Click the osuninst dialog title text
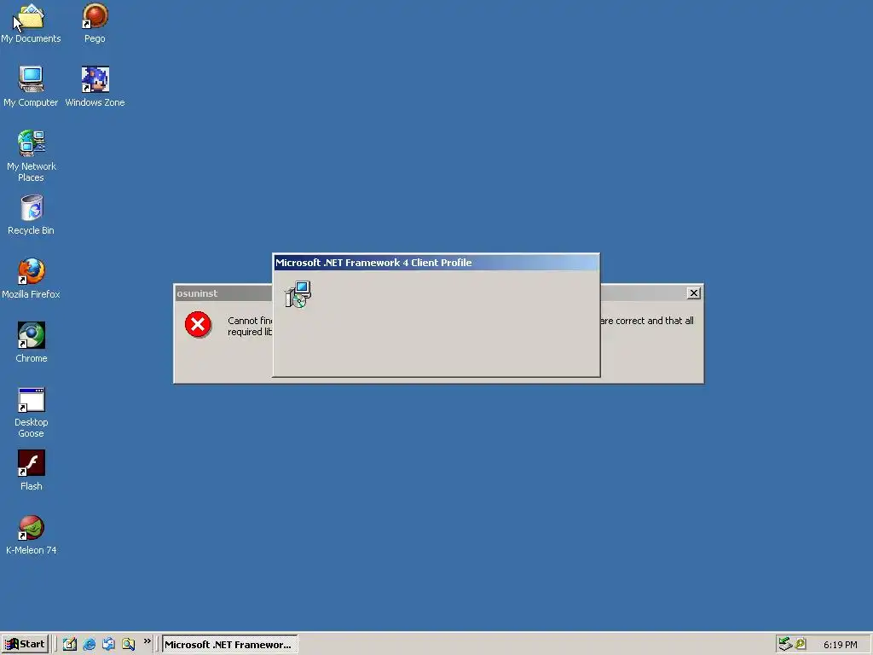873x655 pixels. click(197, 293)
